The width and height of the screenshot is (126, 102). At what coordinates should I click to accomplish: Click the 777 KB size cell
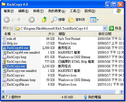(50, 62)
